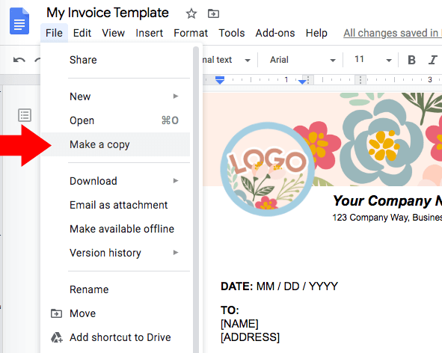Open the Help menu

(x=316, y=33)
